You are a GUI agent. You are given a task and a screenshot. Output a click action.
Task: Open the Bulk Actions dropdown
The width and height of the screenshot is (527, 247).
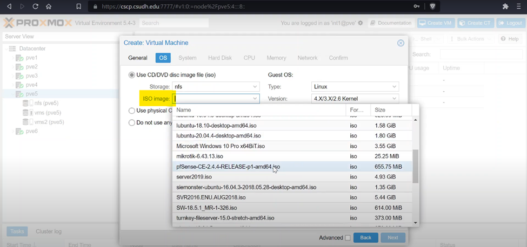click(x=470, y=39)
